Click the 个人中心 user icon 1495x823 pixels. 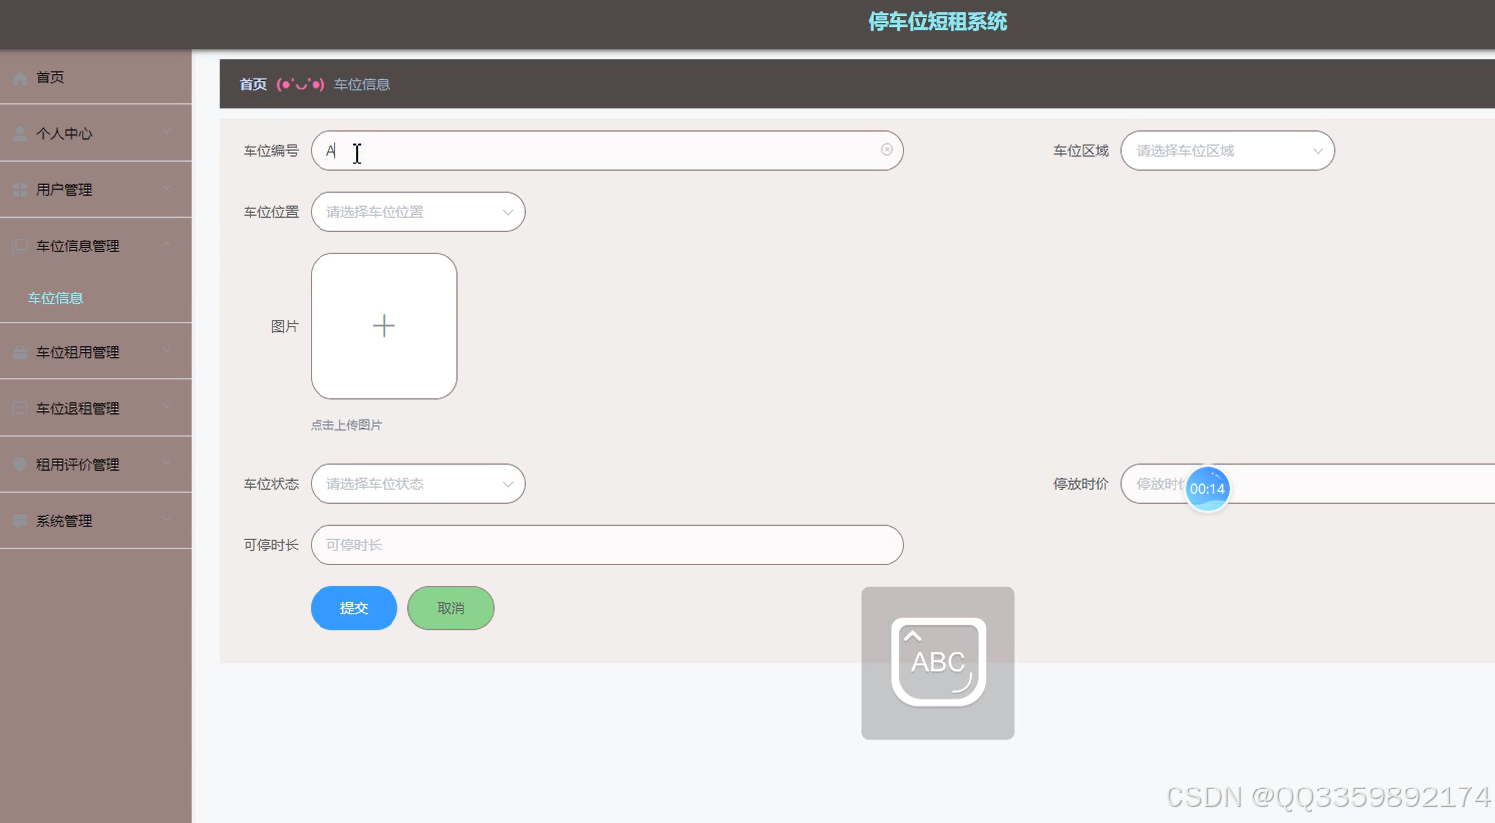tap(20, 134)
